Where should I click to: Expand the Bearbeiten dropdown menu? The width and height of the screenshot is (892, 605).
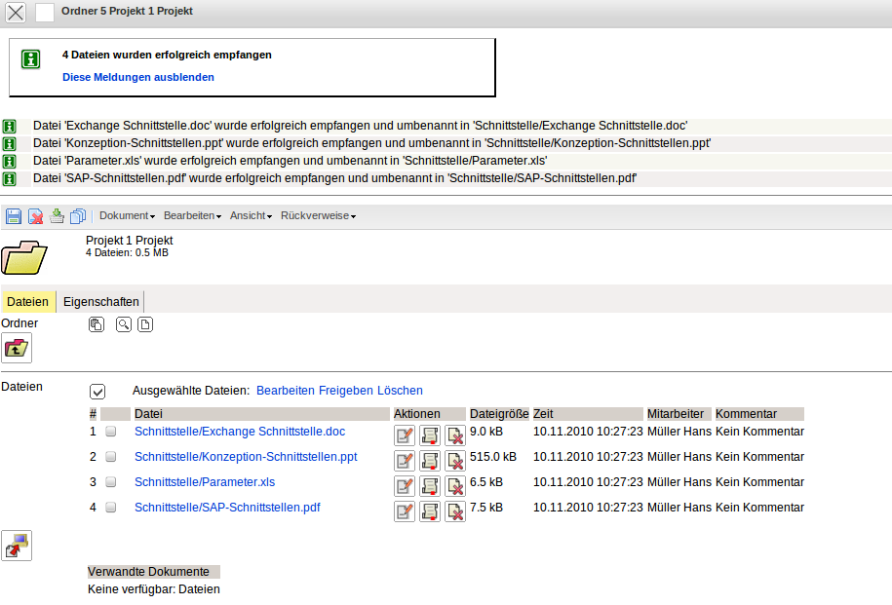tap(192, 216)
